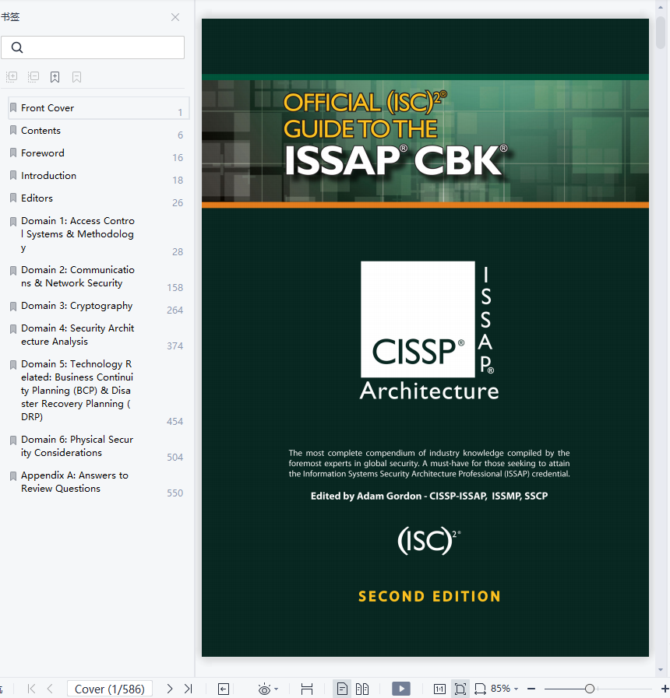The height and width of the screenshot is (698, 670).
Task: Switch to two-page view
Action: coord(362,689)
